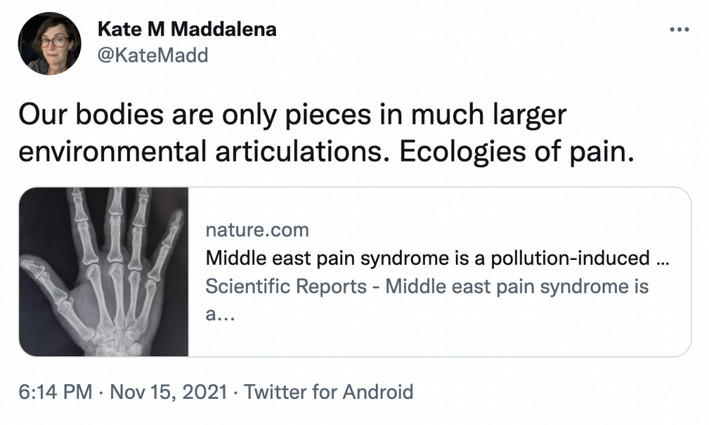Click the ellipsis ending the card headline
Screen dimensions: 709x425
pyautogui.click(x=663, y=259)
